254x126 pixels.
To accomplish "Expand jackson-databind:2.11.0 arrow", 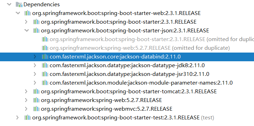I will pyautogui.click(x=35, y=57).
